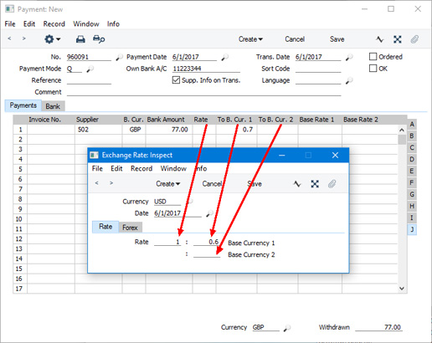Open paste special lookup beside Payment Date
The image size is (432, 343).
(225, 57)
